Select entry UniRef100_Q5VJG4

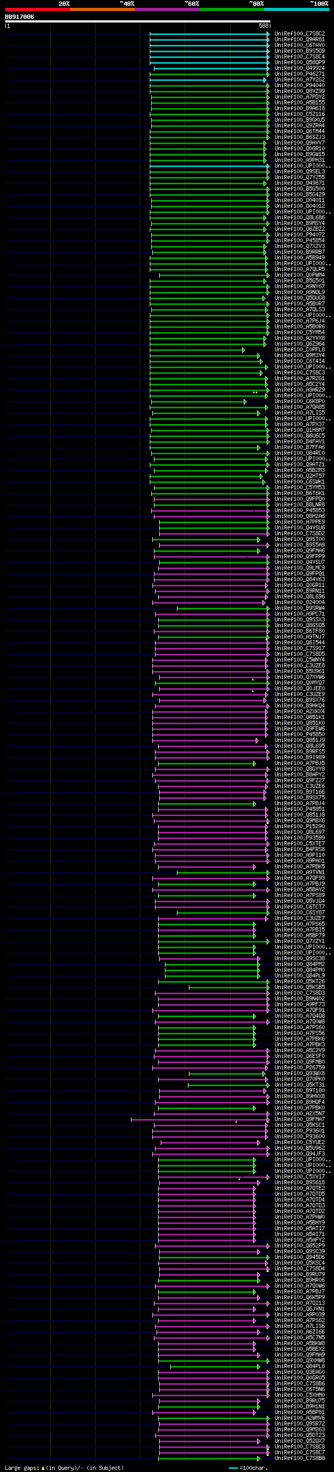point(300,901)
